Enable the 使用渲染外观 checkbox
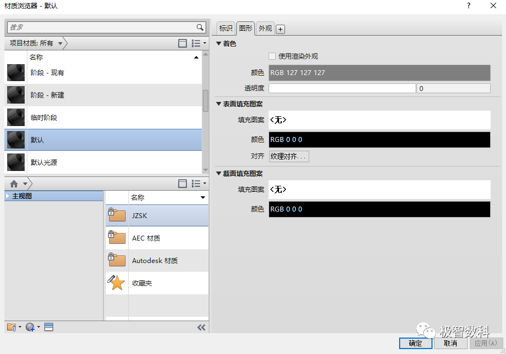The width and height of the screenshot is (506, 354). [x=272, y=56]
